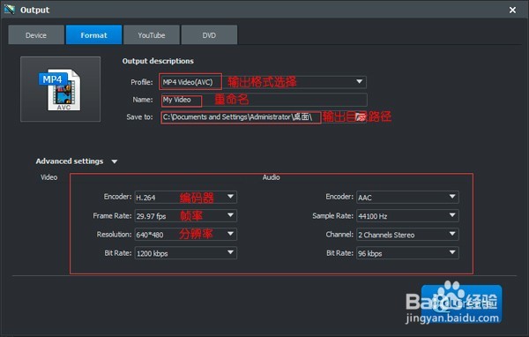
Task: Open the audio Bit Rate 96 kbps dropdown
Action: (407, 253)
